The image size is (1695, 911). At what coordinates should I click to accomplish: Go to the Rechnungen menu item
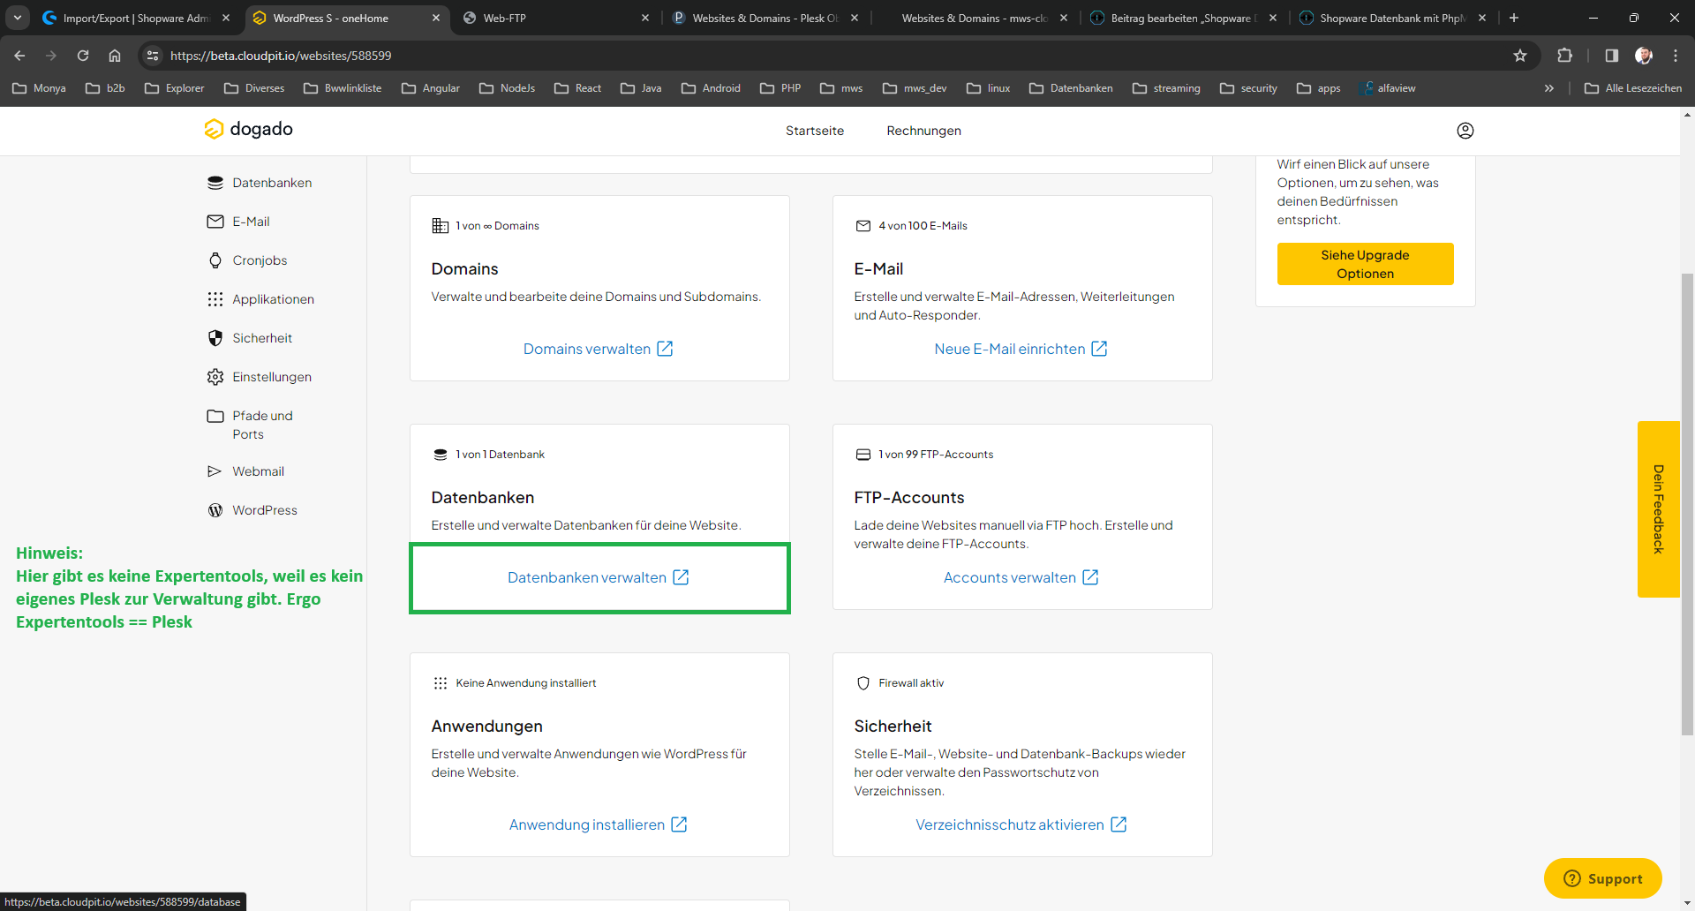(x=923, y=131)
